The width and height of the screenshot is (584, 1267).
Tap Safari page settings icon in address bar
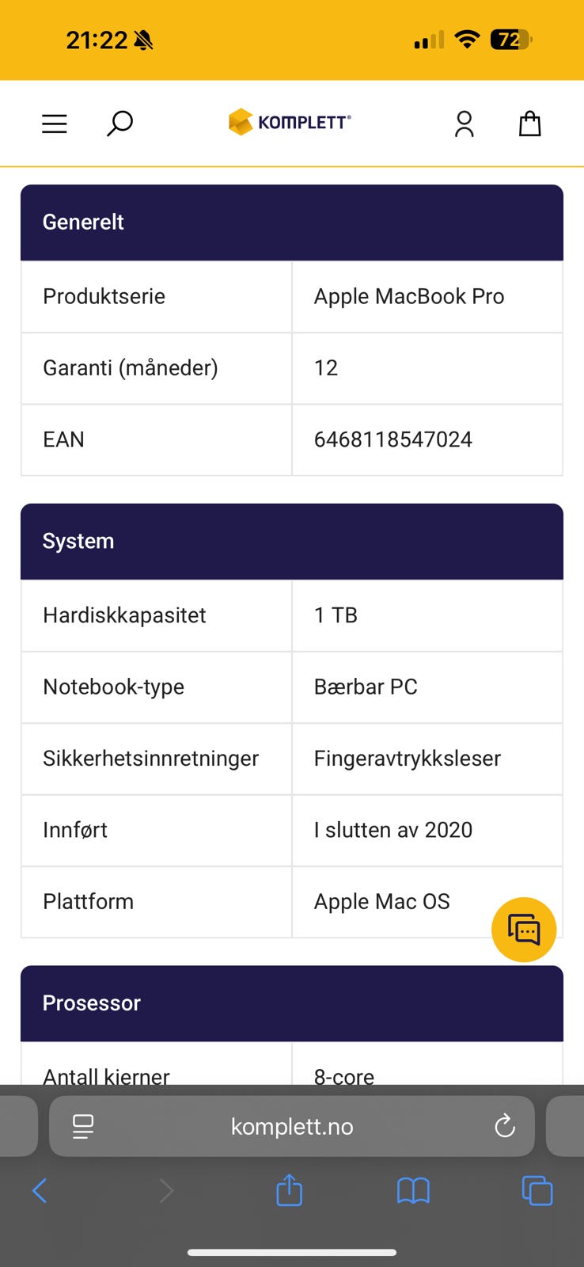[x=83, y=1126]
